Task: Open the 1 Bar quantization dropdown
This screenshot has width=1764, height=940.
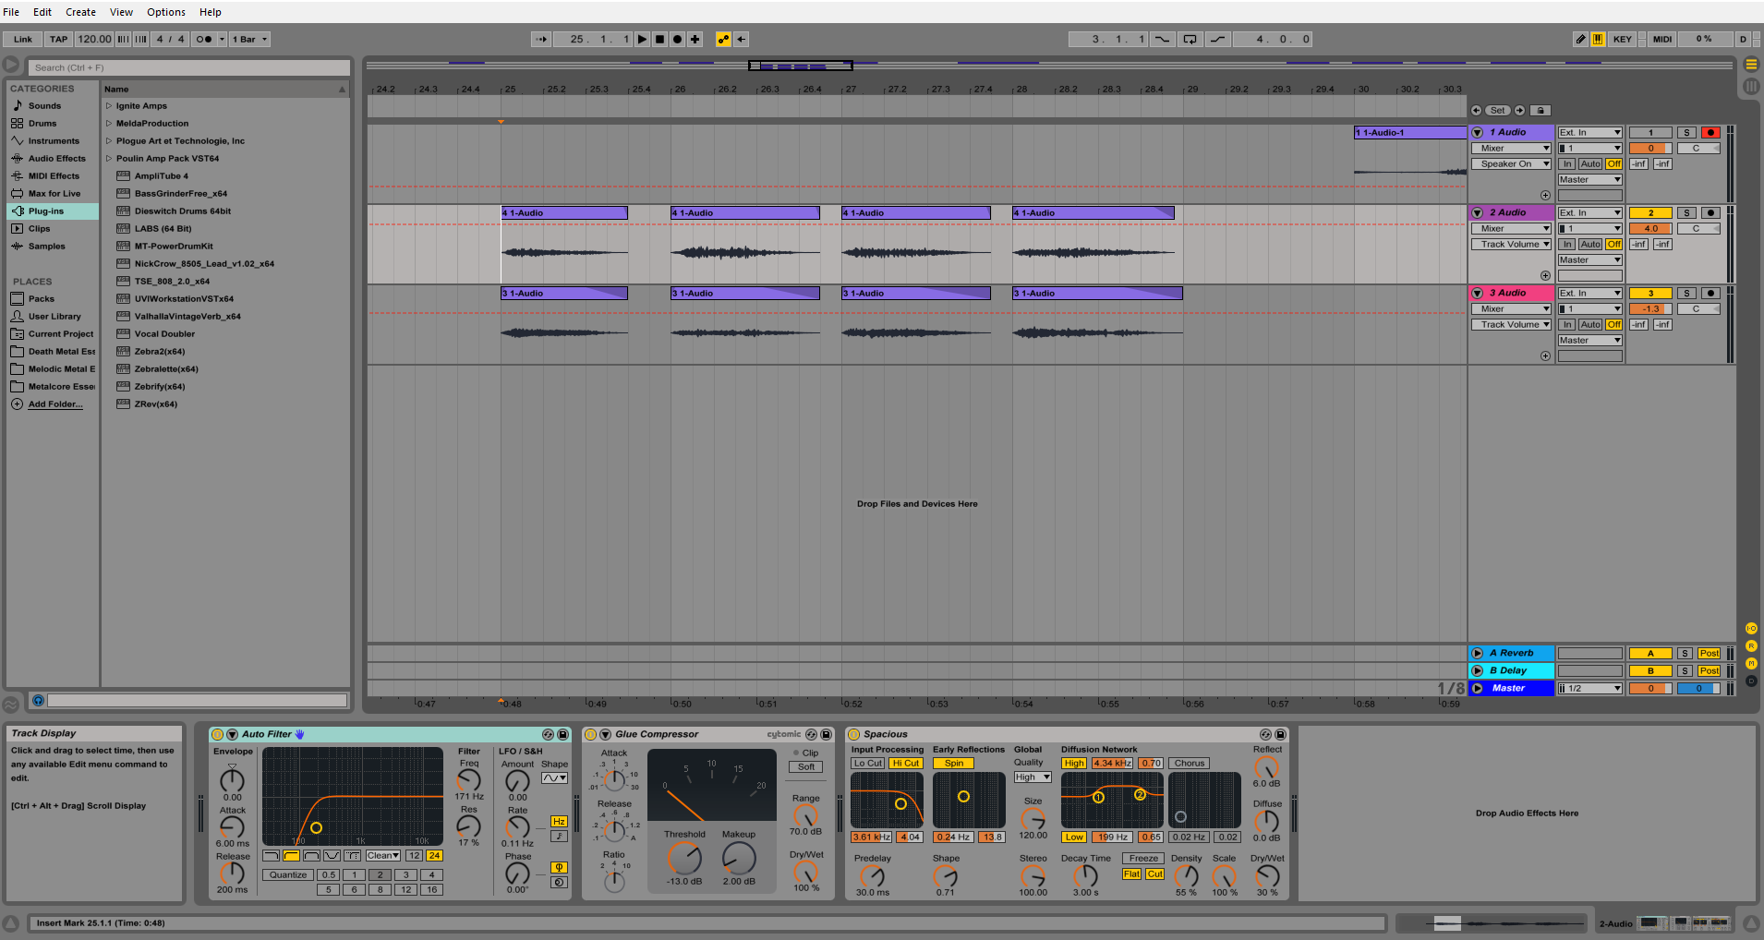Action: [x=249, y=39]
